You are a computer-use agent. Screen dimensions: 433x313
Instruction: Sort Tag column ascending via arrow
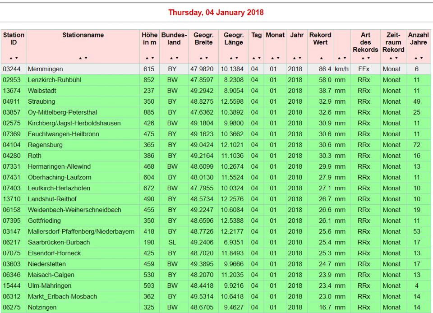[x=254, y=58]
